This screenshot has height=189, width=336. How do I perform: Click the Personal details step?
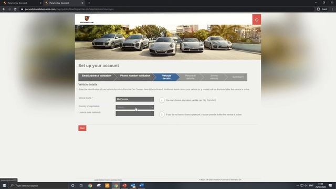(190, 77)
